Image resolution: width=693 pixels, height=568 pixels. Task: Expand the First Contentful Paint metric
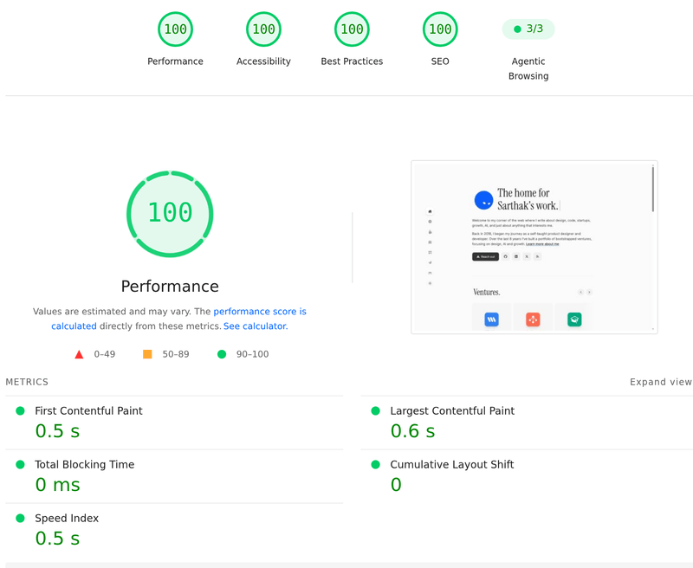pyautogui.click(x=174, y=423)
